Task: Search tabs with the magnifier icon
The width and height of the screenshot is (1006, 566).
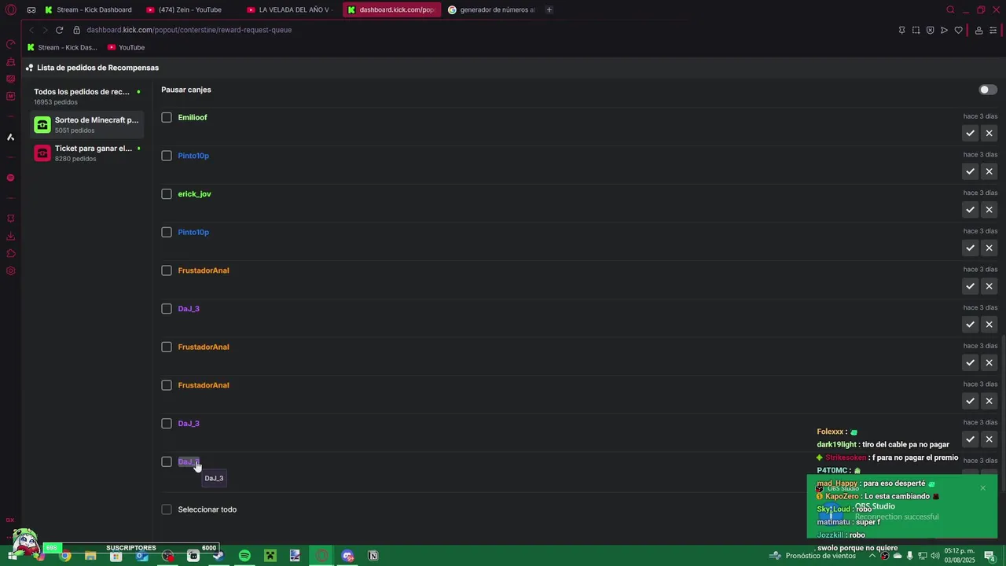Action: [x=950, y=10]
